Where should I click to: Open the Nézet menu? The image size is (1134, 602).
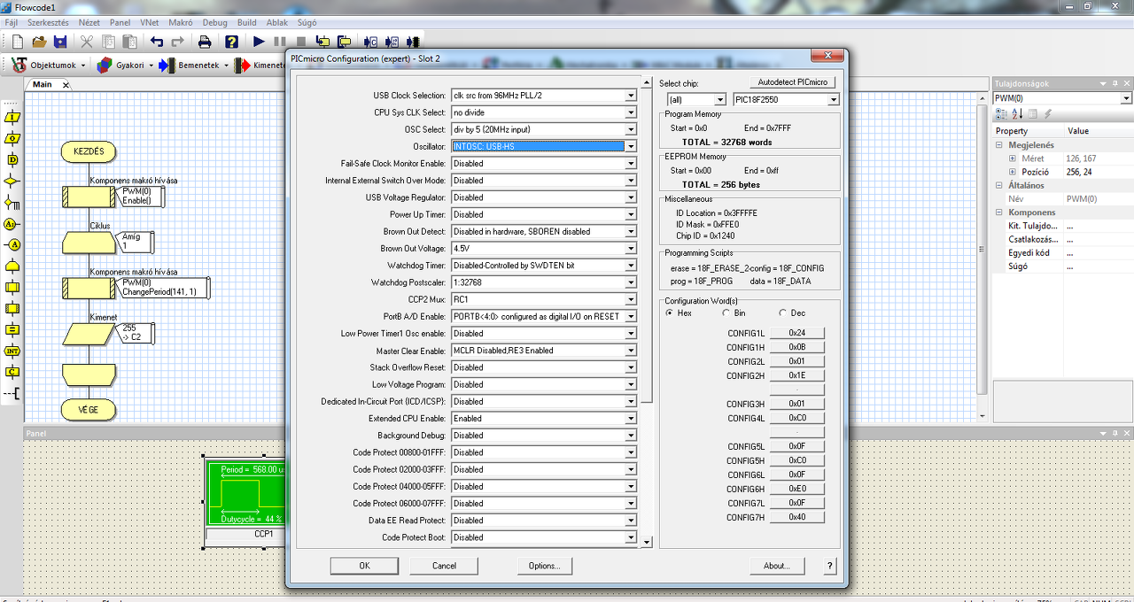click(x=89, y=21)
